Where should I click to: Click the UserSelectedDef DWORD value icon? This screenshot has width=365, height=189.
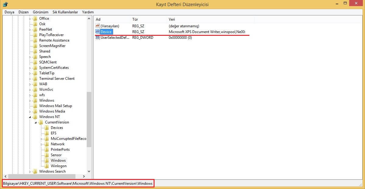click(98, 37)
